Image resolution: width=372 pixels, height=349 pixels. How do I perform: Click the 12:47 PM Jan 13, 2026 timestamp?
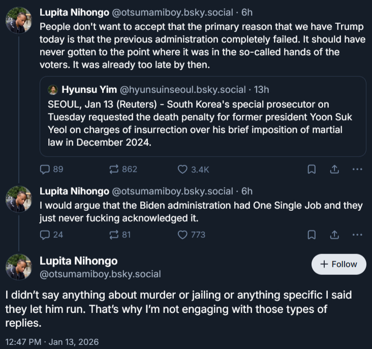click(52, 341)
